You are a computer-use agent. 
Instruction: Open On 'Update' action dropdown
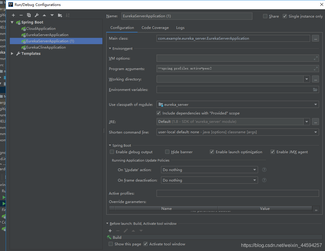click(254, 170)
